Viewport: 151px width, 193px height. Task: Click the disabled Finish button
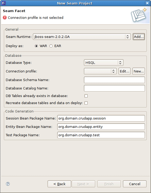coord(109,184)
